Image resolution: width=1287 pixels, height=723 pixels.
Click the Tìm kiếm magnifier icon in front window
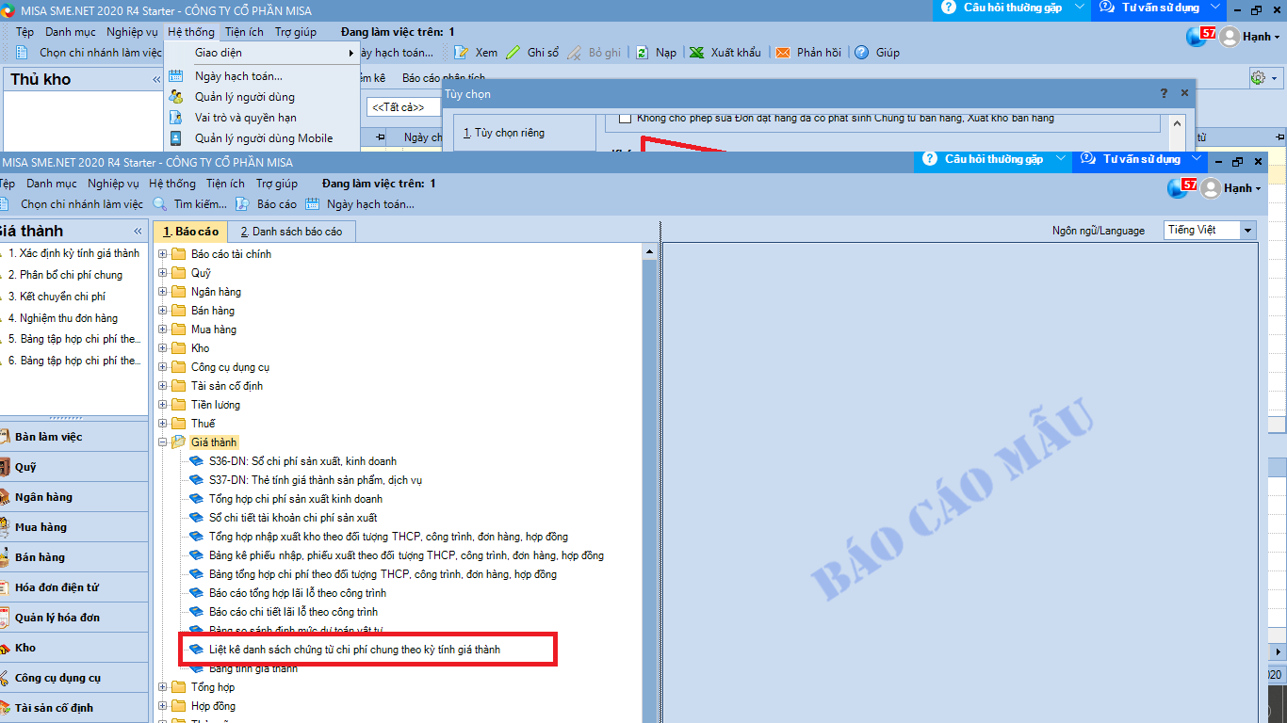[x=160, y=204]
